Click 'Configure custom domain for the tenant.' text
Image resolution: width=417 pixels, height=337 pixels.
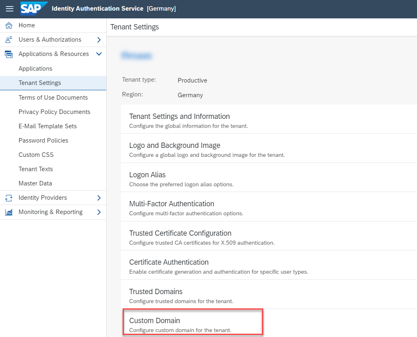pos(180,330)
